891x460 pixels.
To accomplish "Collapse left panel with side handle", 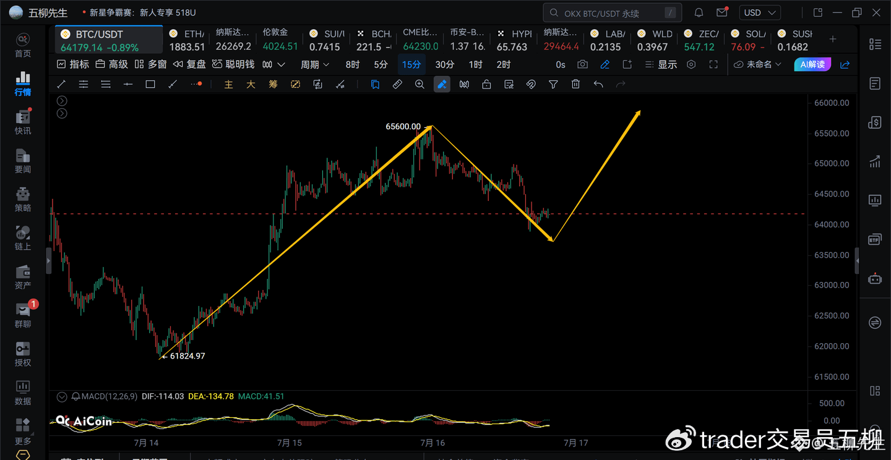I will tap(48, 261).
